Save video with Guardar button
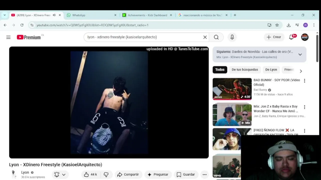The height and width of the screenshot is (180, 321). pyautogui.click(x=186, y=174)
